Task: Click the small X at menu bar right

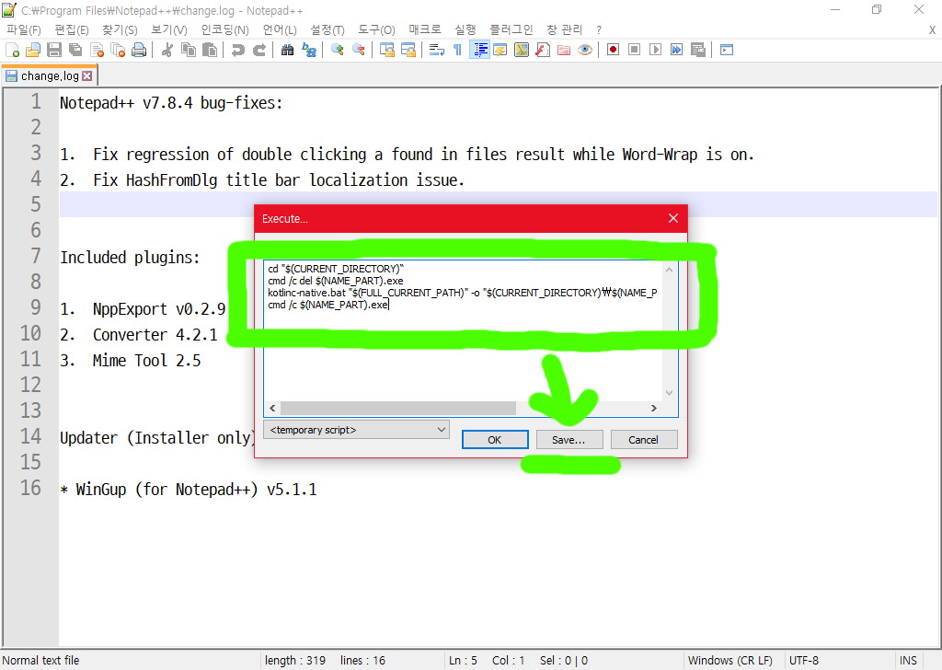Action: pos(932,29)
